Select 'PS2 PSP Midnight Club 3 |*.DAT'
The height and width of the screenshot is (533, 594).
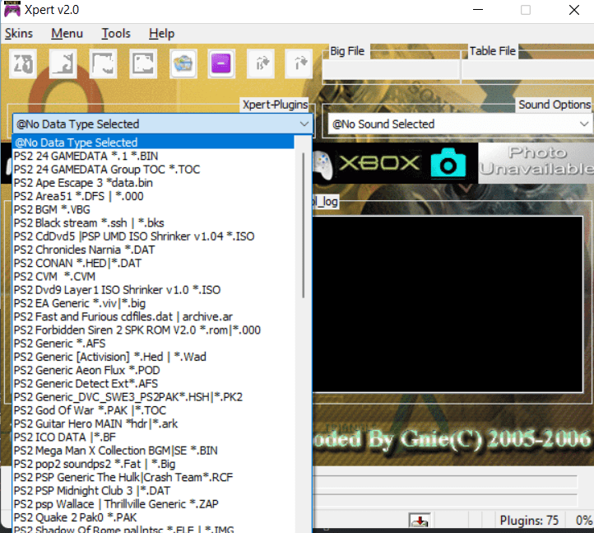coord(153,490)
